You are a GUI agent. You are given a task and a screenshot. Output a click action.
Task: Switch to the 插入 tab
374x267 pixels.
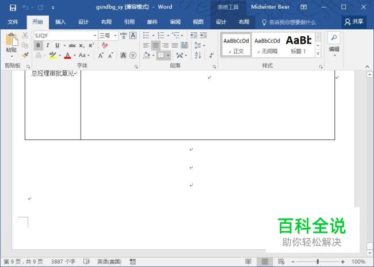60,22
